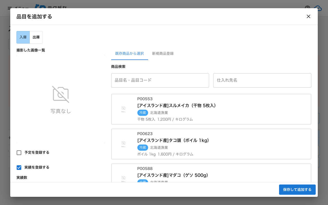The image size is (328, 205).
Task: Click the 冷蔵 badge on スルメイカ card
Action: click(143, 113)
